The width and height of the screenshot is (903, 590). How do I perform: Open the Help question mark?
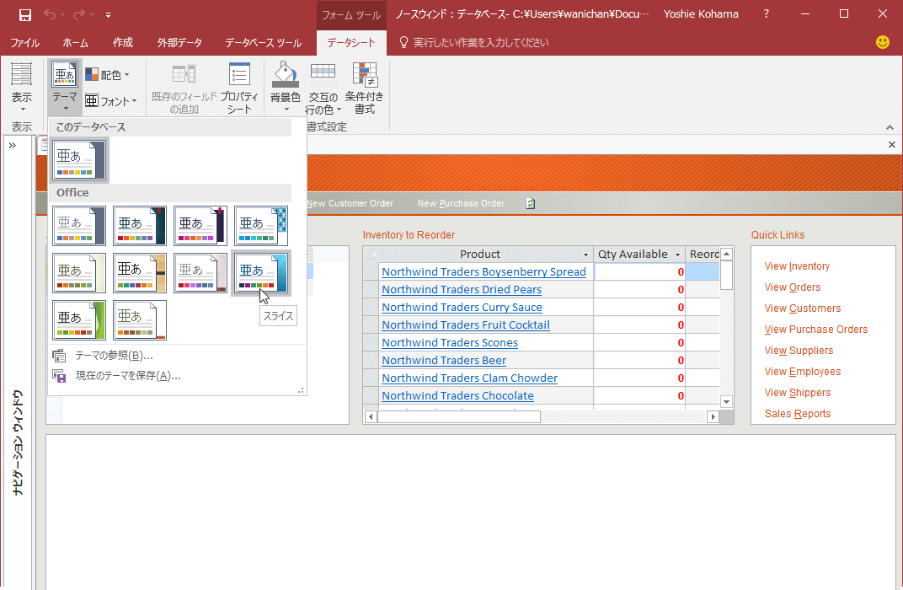click(x=766, y=14)
